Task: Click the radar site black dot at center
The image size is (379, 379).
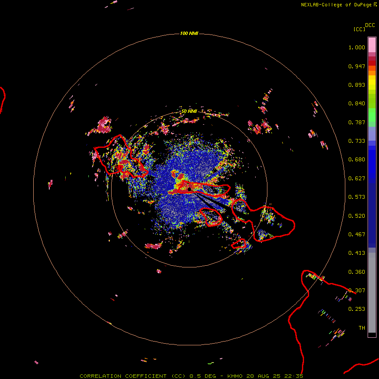Action: tap(189, 189)
